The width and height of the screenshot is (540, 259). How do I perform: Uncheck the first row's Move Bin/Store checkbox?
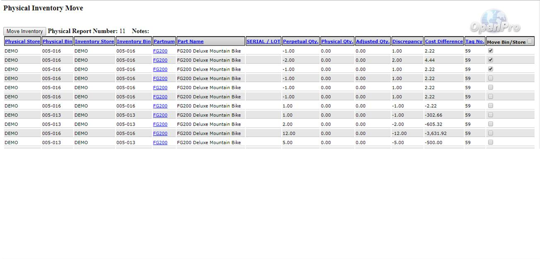[491, 51]
